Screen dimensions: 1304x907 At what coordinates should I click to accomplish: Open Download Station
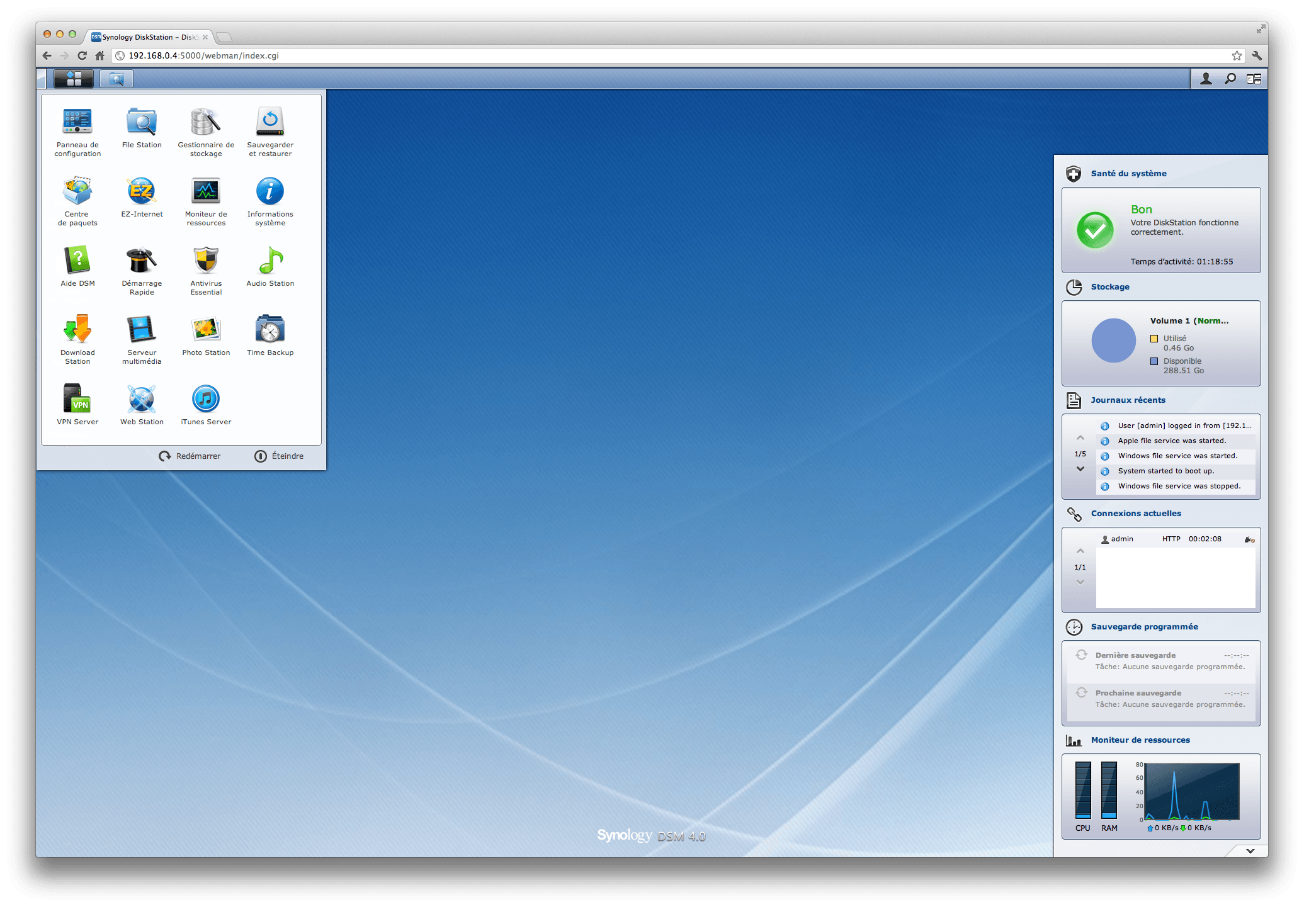(x=77, y=330)
